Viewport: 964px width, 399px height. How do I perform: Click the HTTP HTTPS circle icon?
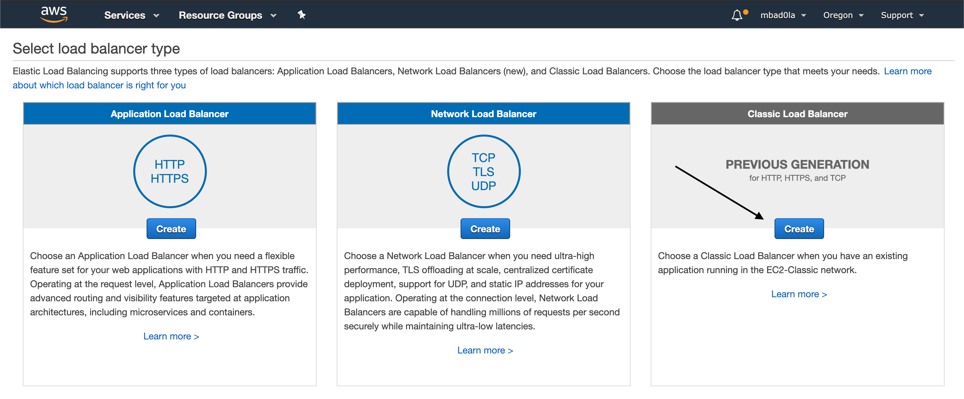[x=170, y=171]
